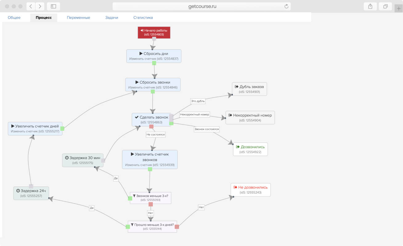403x246 pixels.
Task: Select Нет label toward Не дозвонились
Action: point(201,207)
